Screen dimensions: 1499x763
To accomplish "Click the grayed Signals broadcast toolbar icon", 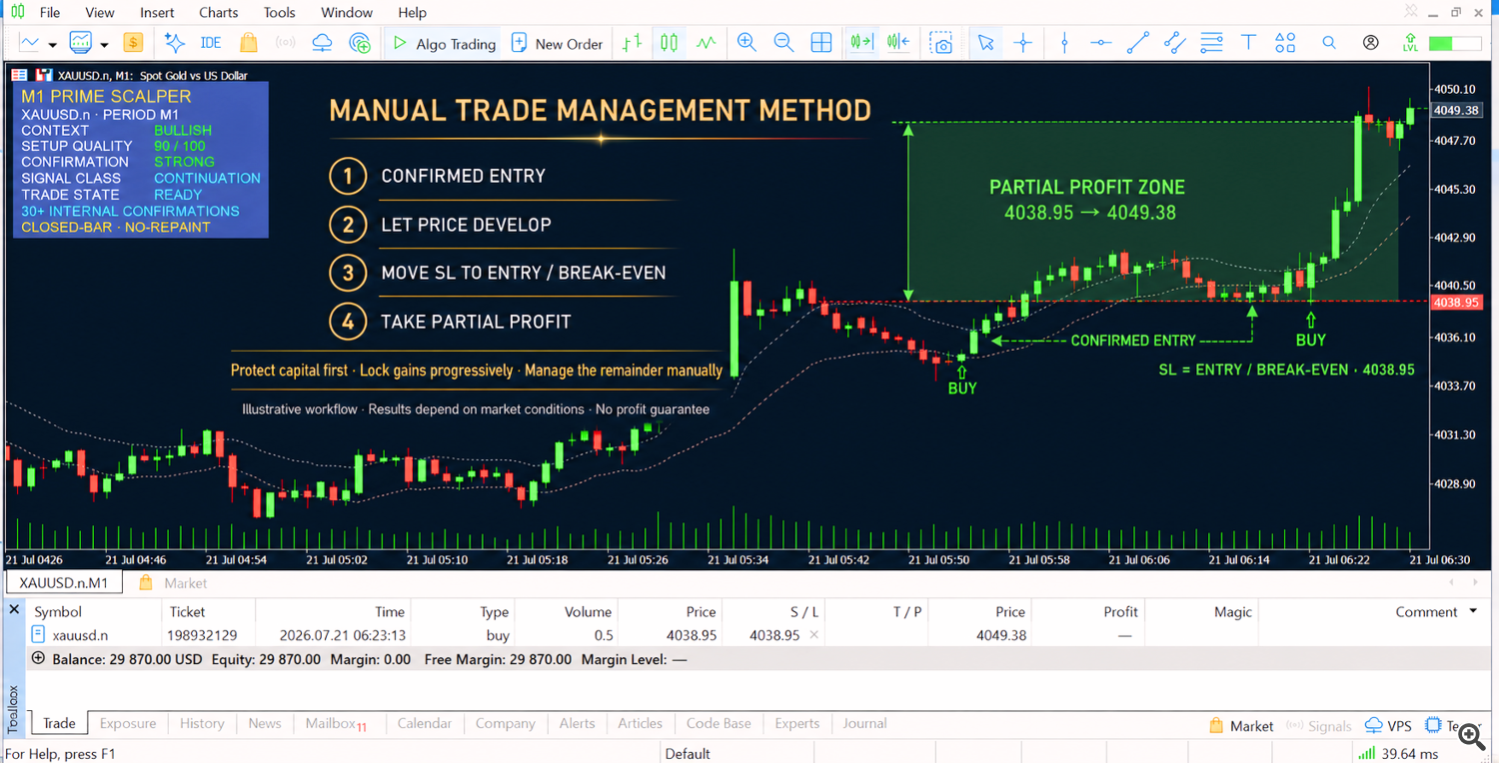I will (x=286, y=43).
